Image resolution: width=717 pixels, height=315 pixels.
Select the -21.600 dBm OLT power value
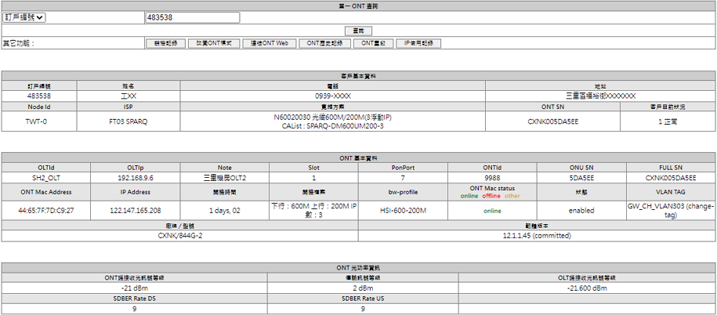587,288
